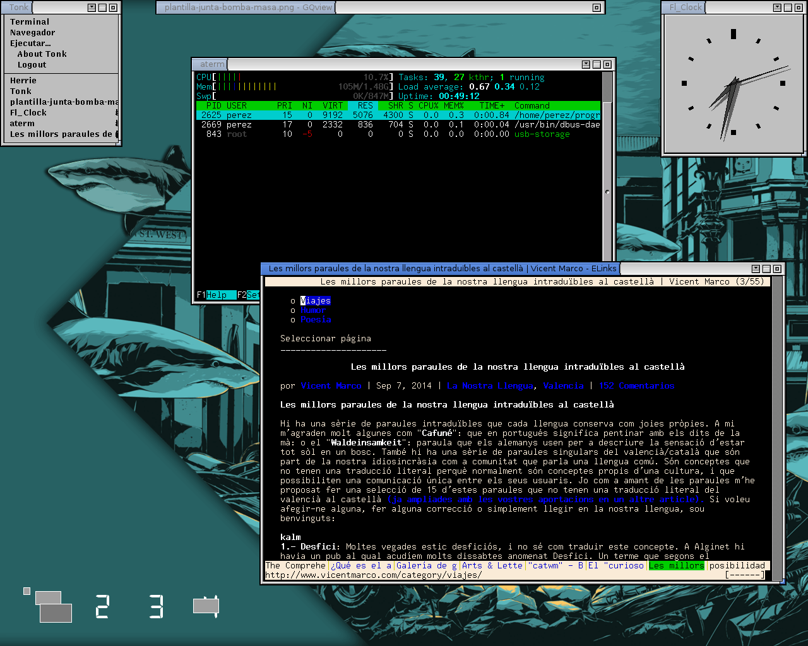Switch to 'The Comprehe' tab in ELinks

tap(295, 566)
